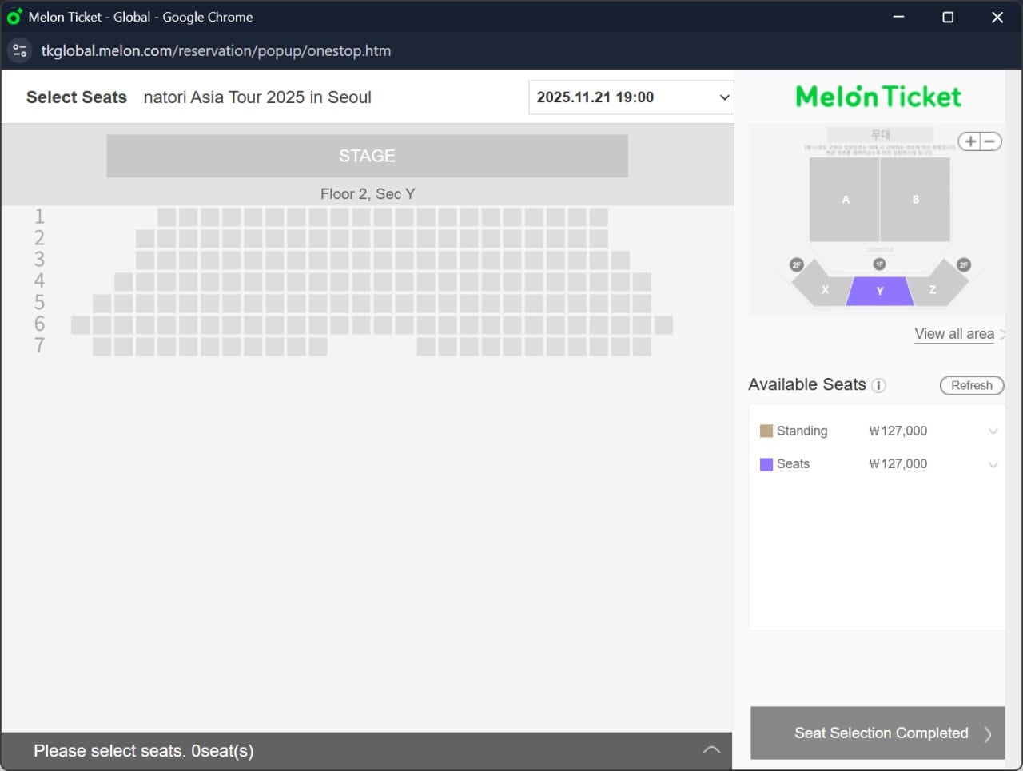The image size is (1023, 771).
Task: Open the performance date and time dropdown
Action: coord(631,97)
